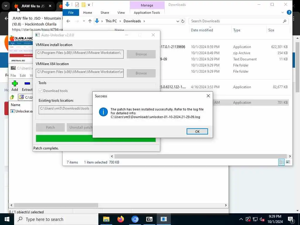300x225 pixels.
Task: Click the 7-Zip up-folder icon
Action: tap(12, 97)
